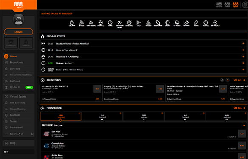Open Recommendations in the sidebar
248x159 pixels.
[19, 75]
